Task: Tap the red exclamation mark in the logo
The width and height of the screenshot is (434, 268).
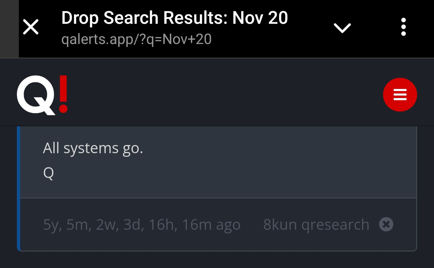Action: (x=63, y=94)
